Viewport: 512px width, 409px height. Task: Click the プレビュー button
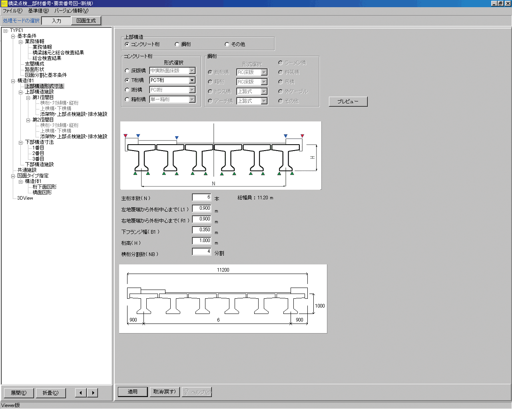pos(348,101)
